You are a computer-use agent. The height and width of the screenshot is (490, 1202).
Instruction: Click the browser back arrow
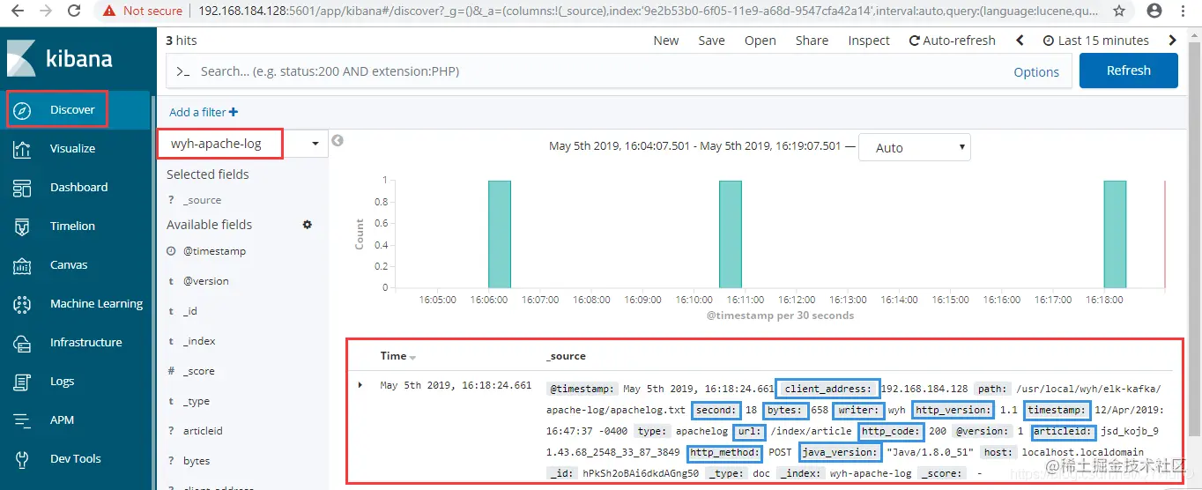(18, 11)
